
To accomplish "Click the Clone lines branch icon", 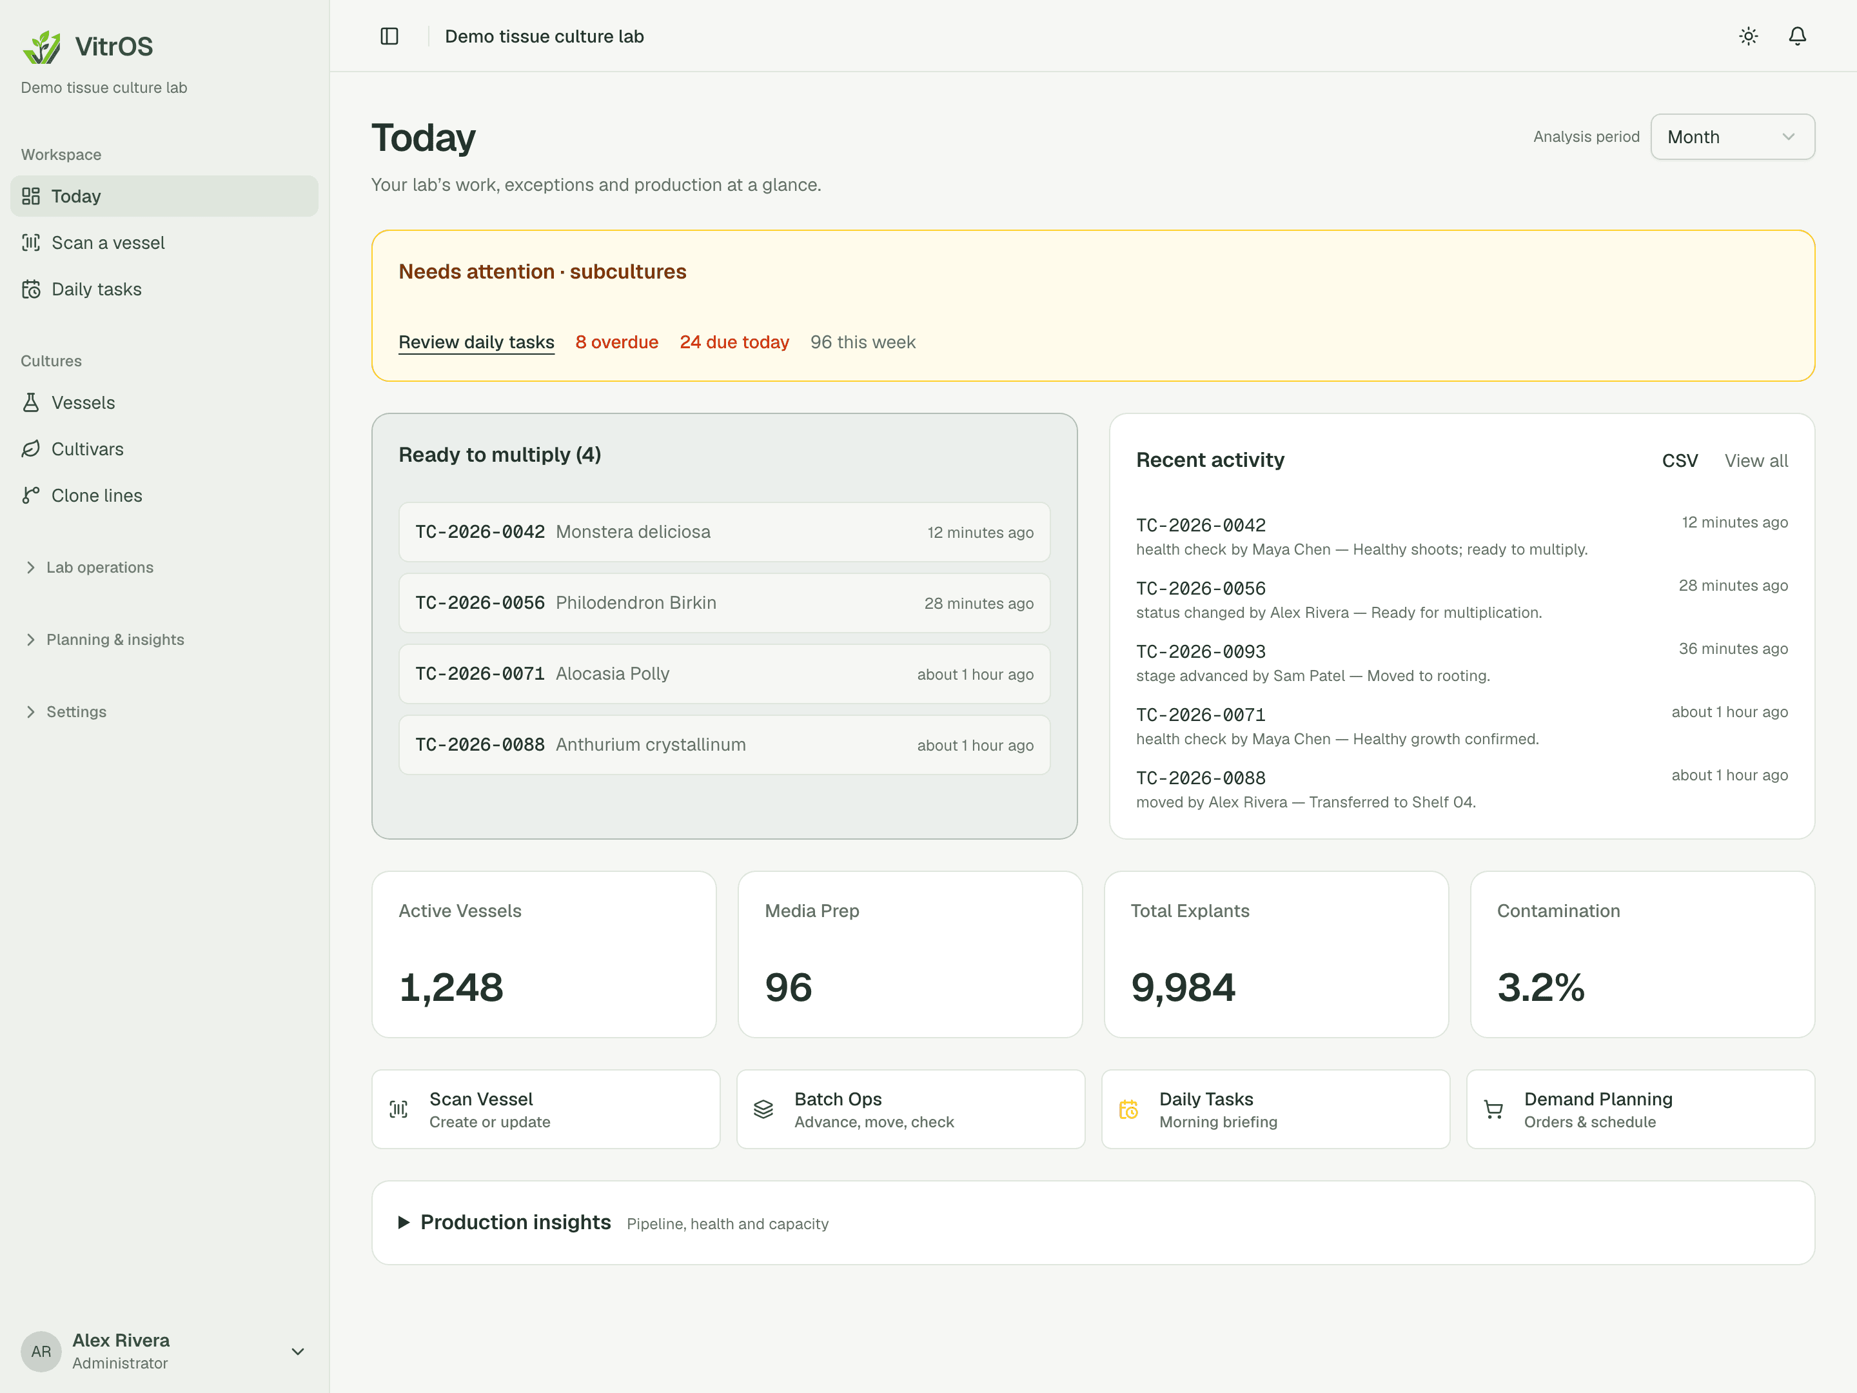I will click(31, 495).
